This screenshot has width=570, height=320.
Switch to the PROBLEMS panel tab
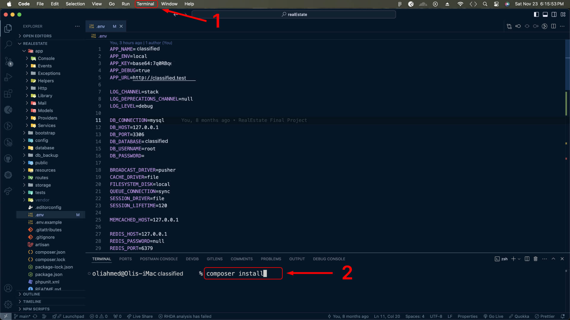pos(271,259)
